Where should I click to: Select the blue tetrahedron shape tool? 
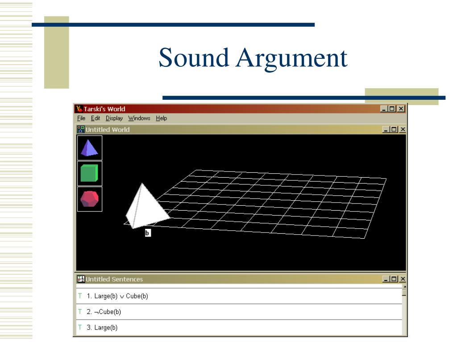point(89,148)
